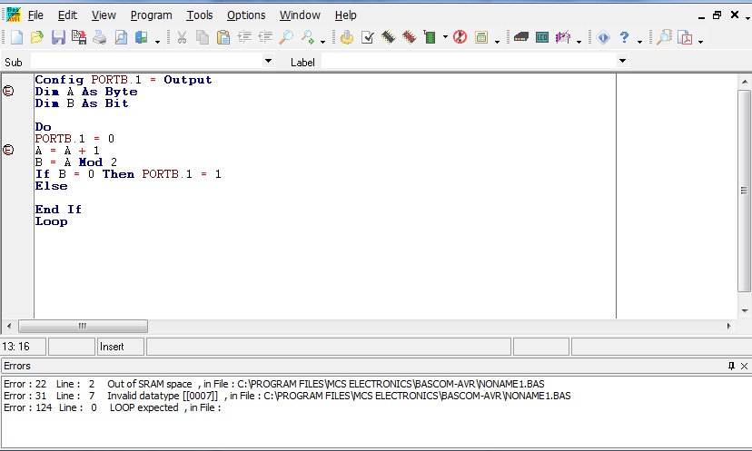Viewport: 752px width, 451px height.
Task: Unindent the code block with the toolbar icon
Action: pos(264,37)
